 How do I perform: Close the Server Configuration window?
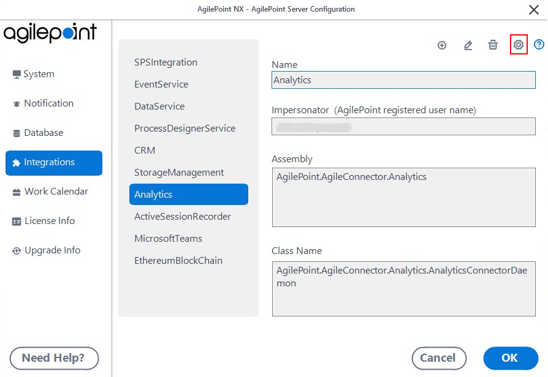pyautogui.click(x=534, y=9)
